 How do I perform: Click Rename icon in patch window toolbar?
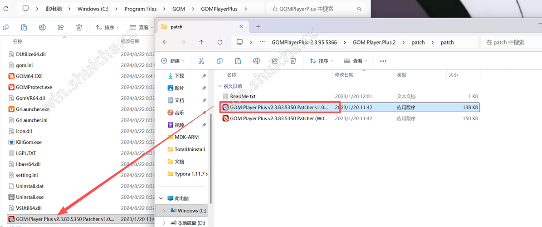(x=256, y=61)
